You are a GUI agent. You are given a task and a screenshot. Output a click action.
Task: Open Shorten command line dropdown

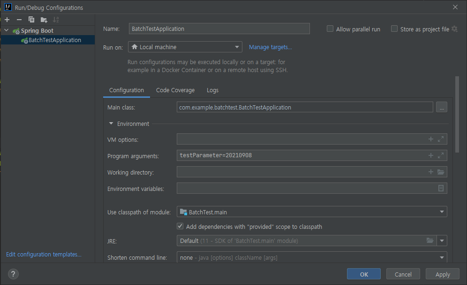click(x=312, y=257)
